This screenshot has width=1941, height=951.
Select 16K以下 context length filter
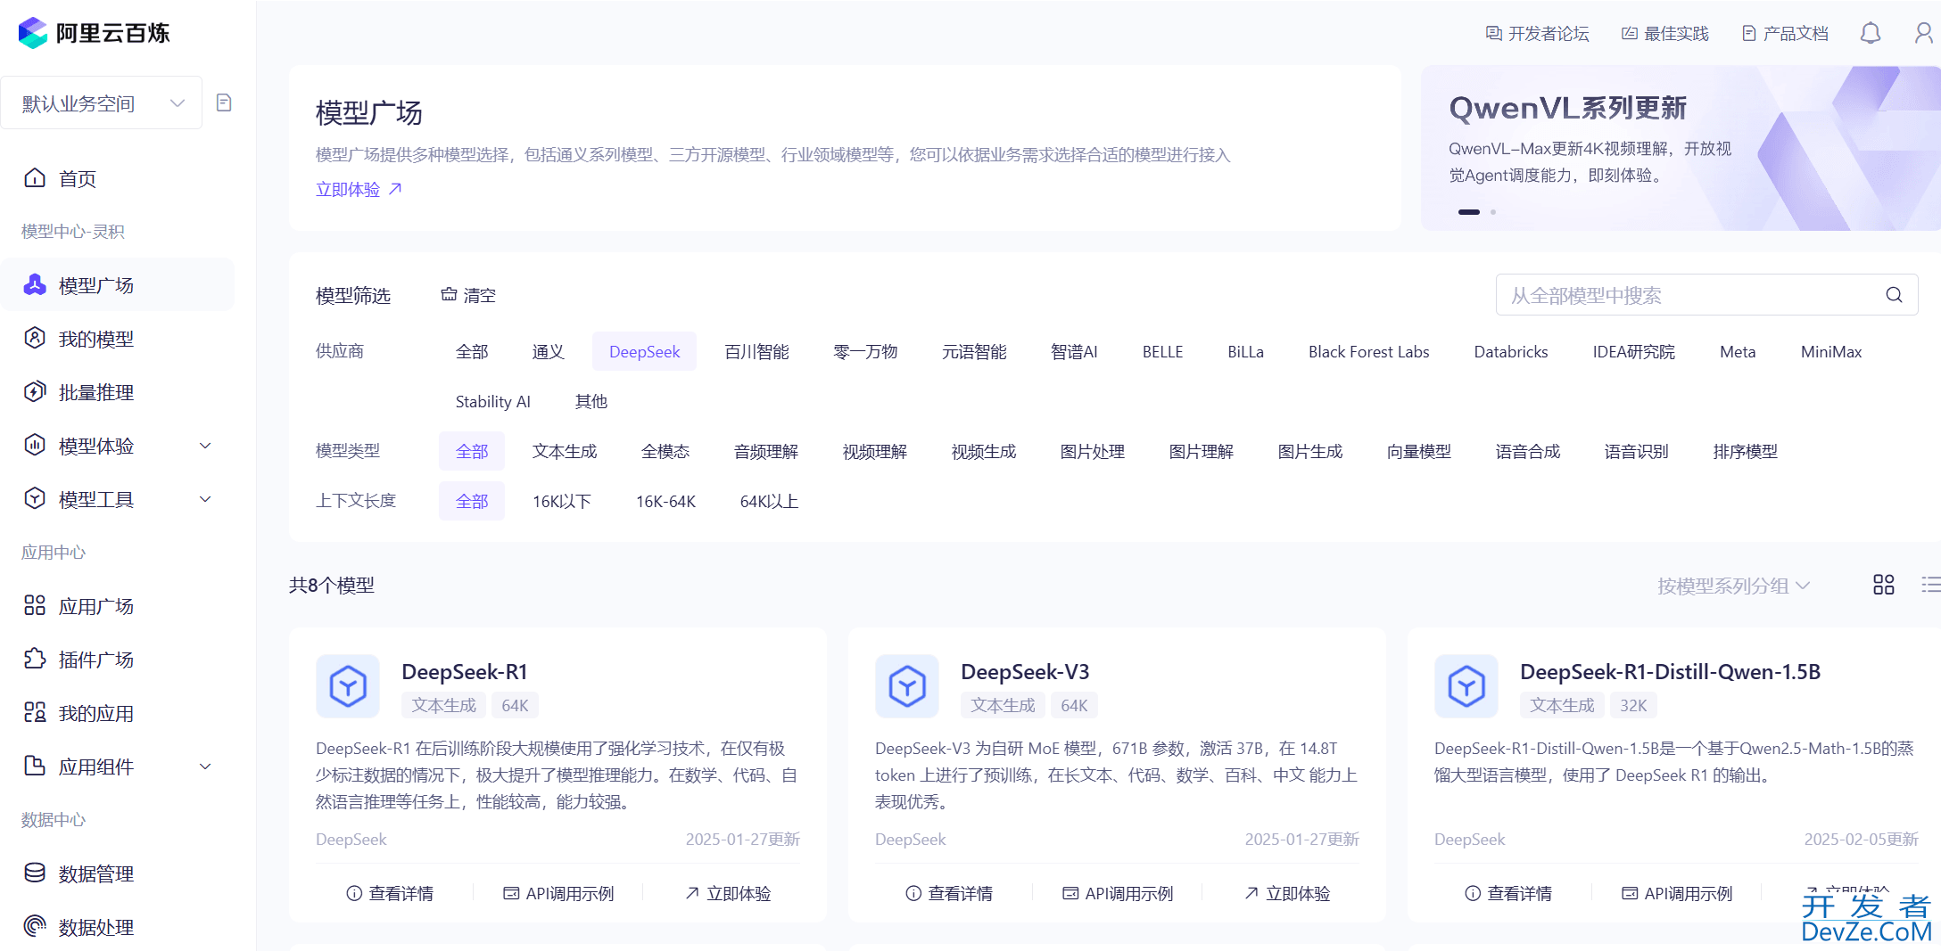pyautogui.click(x=562, y=502)
